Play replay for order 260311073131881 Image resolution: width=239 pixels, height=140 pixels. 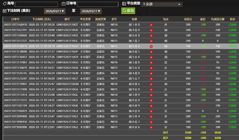(x=151, y=63)
